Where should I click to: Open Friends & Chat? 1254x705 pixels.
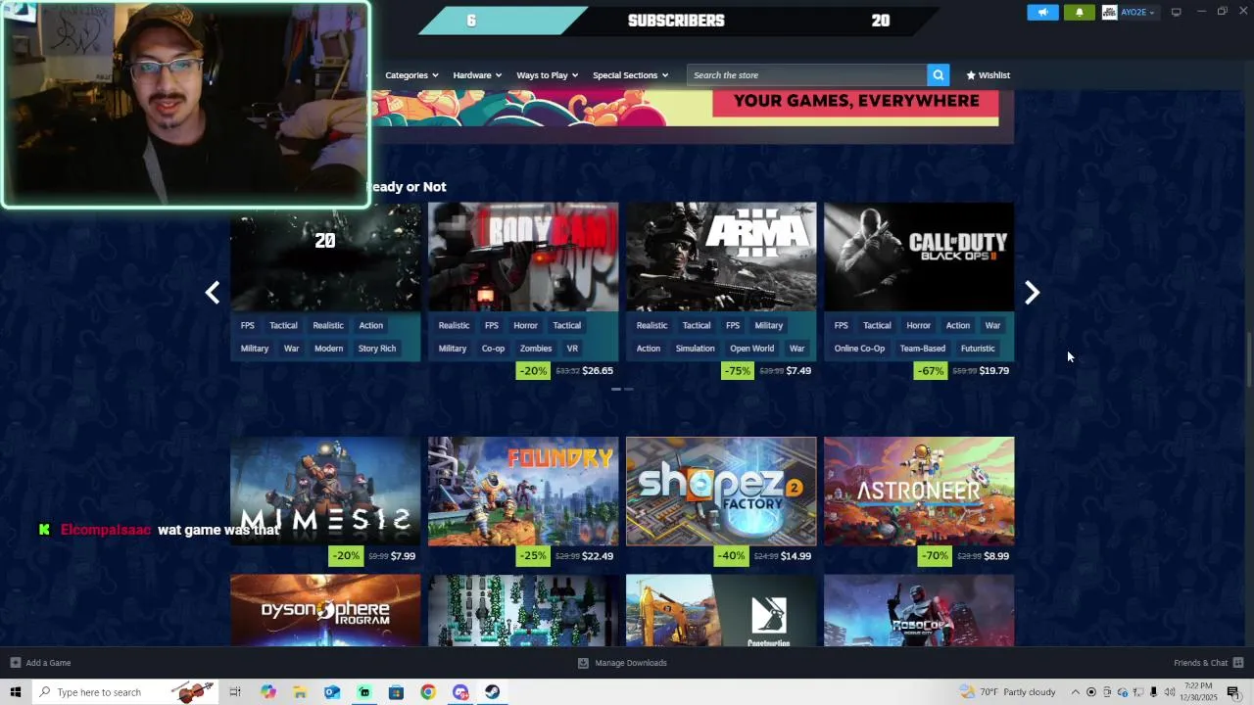(1209, 663)
